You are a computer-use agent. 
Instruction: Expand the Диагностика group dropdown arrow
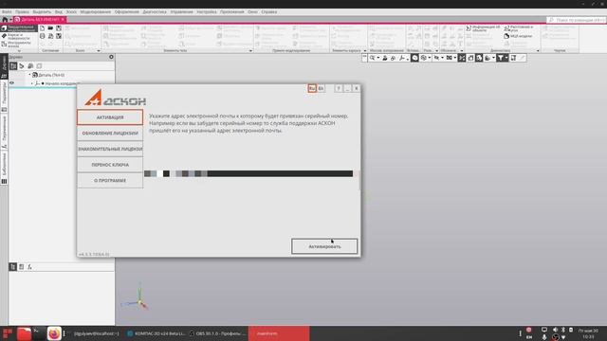538,50
